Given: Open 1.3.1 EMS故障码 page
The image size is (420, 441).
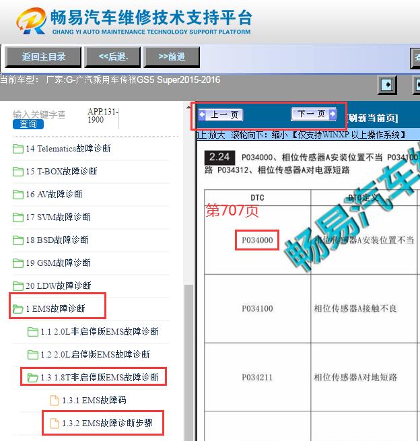Looking at the screenshot, I should coord(94,401).
